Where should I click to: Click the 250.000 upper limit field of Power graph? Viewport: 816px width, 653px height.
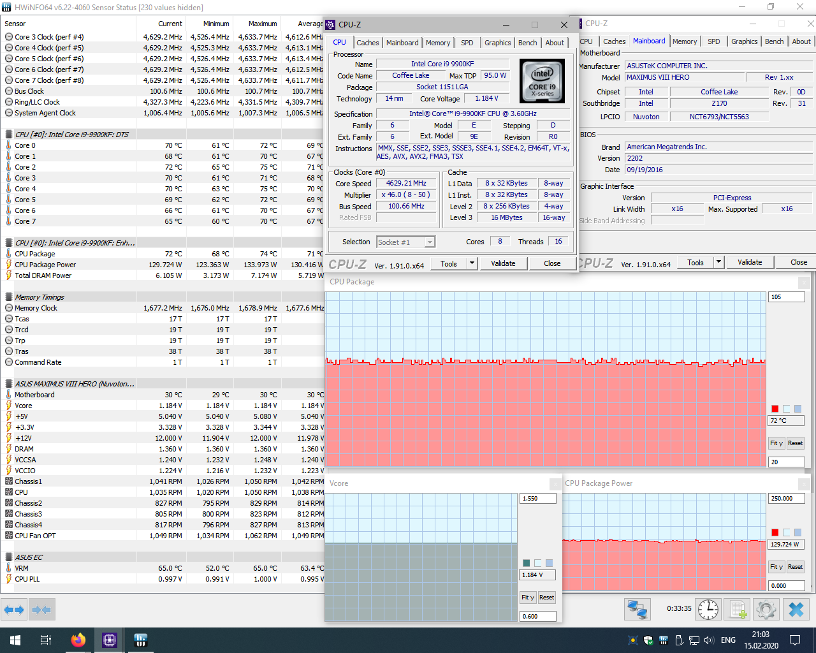tap(787, 499)
